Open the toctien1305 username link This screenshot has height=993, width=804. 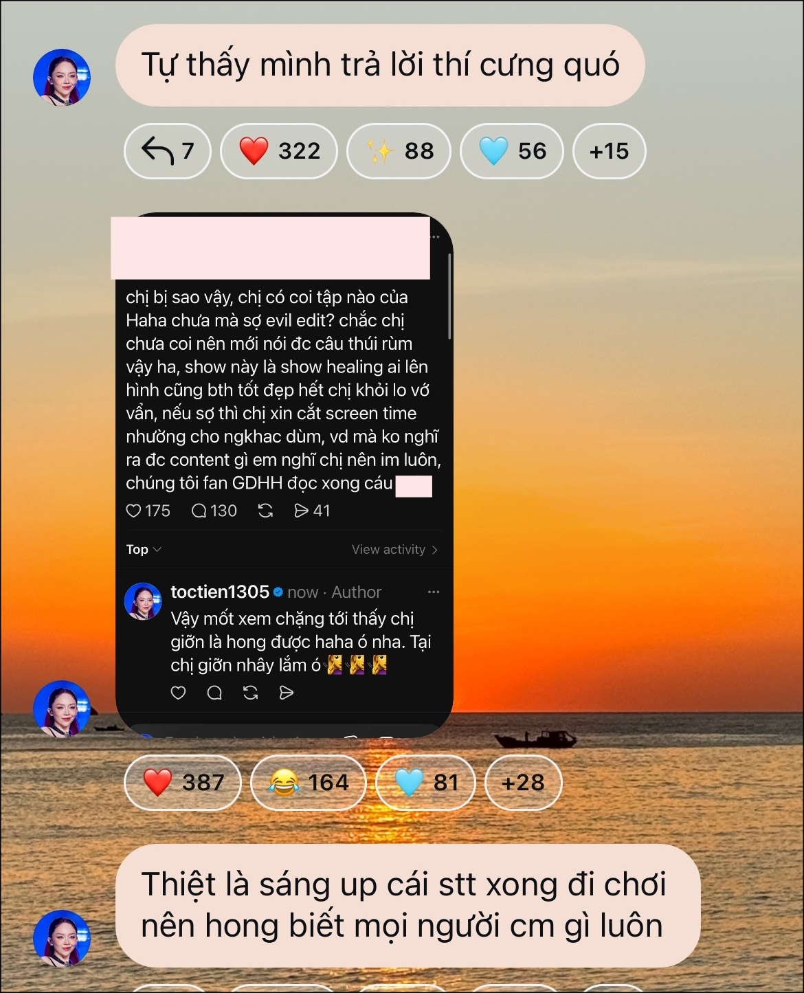click(220, 592)
